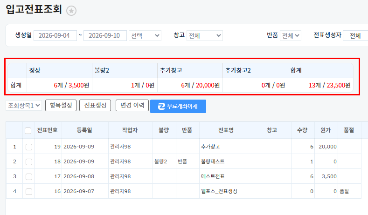Click the end date field 2026-09-10
This screenshot has width=368, height=215.
[105, 35]
